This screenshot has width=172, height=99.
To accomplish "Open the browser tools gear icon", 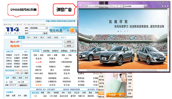I will [x=168, y=6].
